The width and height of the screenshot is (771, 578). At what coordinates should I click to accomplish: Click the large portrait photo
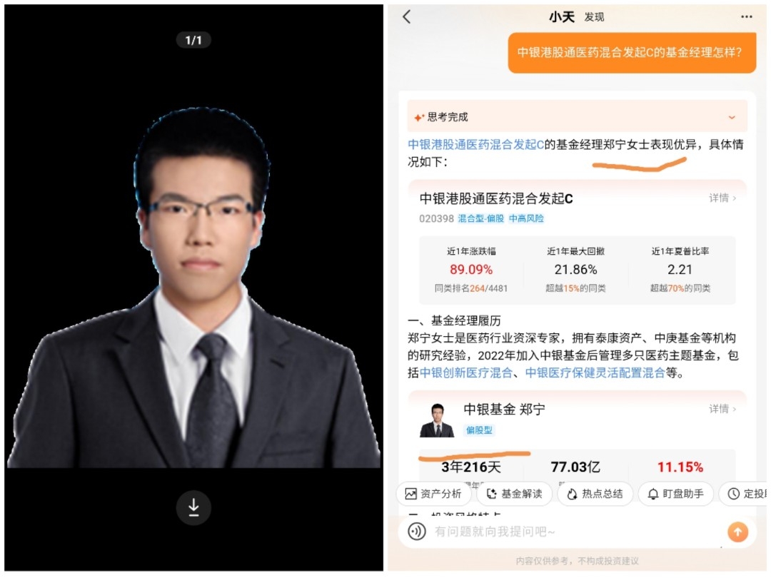(x=193, y=288)
